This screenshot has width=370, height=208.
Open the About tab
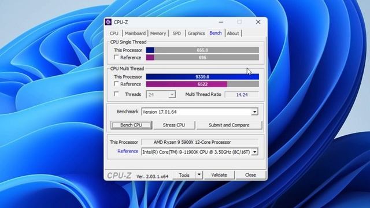point(233,34)
